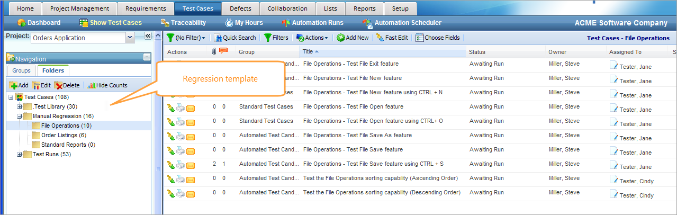Click the Filters button in the toolbar
This screenshot has height=215, width=677.
(276, 38)
